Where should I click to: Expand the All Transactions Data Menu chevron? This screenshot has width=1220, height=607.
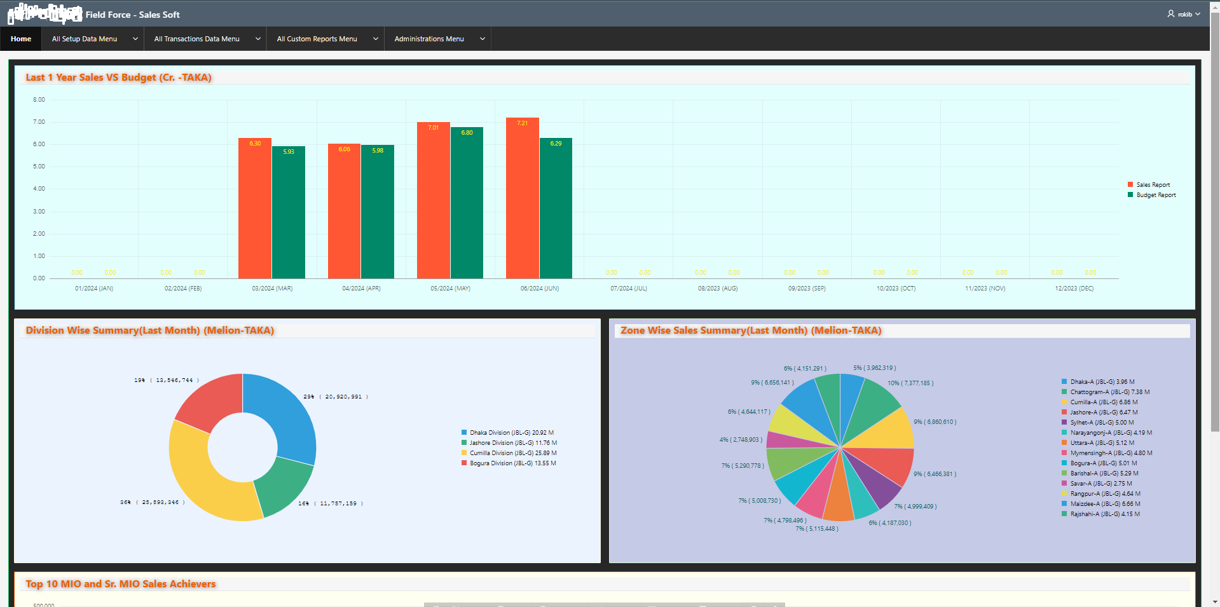[258, 39]
